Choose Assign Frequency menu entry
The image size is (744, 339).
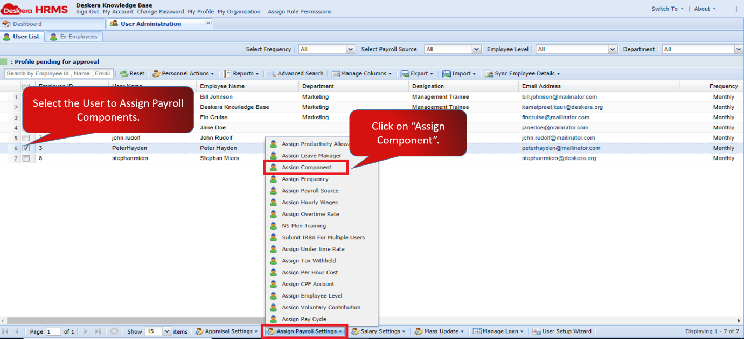click(322, 179)
